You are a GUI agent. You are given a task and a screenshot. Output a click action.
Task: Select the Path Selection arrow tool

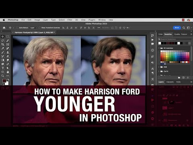8,68
